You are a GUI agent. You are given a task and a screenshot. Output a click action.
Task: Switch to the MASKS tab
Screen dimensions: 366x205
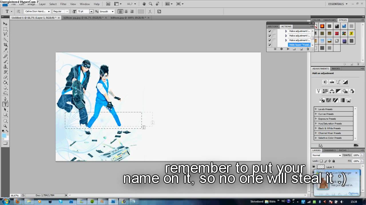[x=336, y=69]
